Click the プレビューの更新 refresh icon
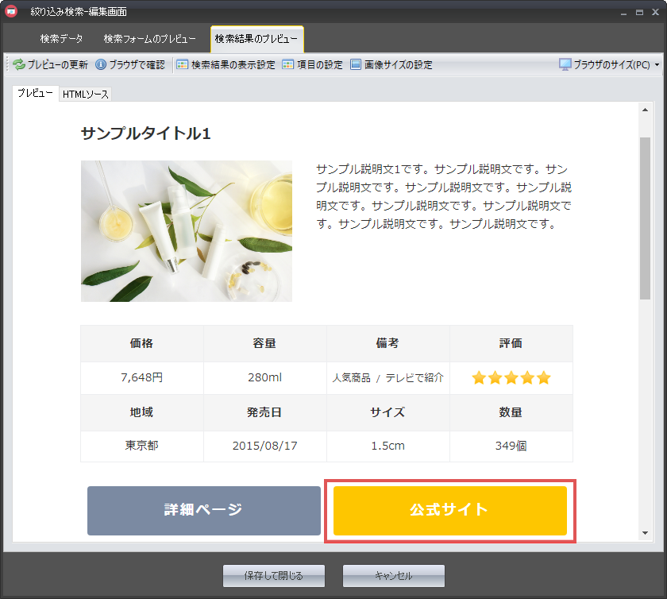 (18, 65)
